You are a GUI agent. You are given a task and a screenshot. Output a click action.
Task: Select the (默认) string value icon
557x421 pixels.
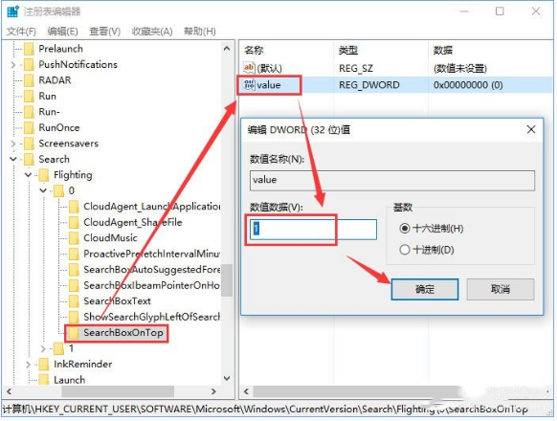249,68
